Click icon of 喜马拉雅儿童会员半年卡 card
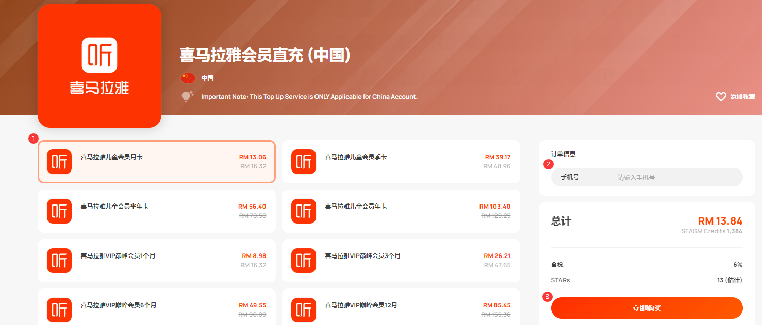Image resolution: width=762 pixels, height=325 pixels. point(59,211)
